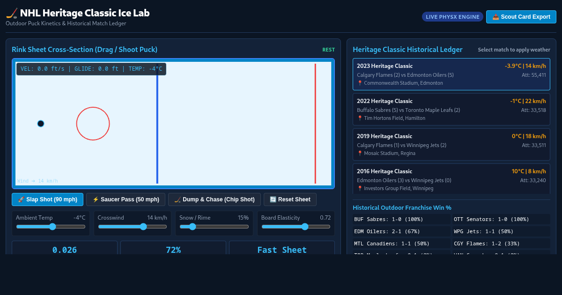Choose the Saucer Pass (50 mph) shot
Screen dimensions: 562x295
click(x=126, y=199)
